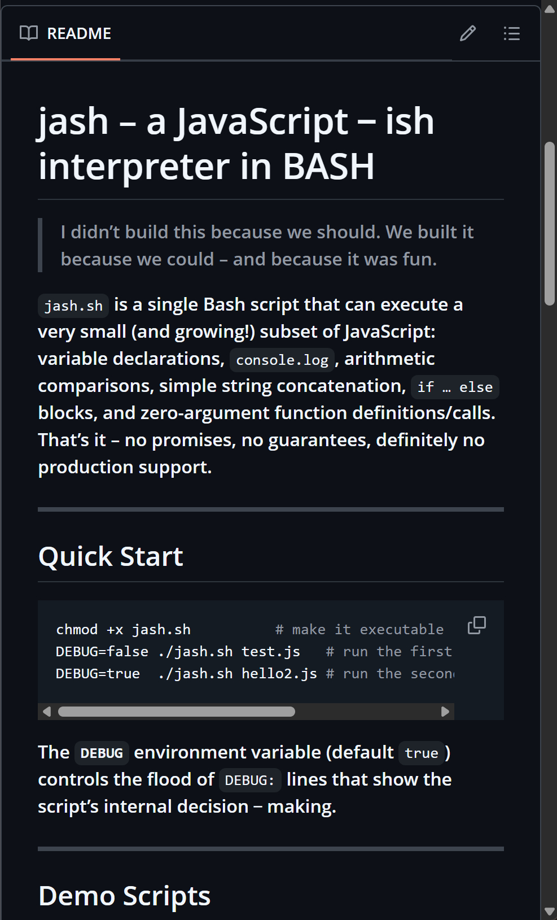Click the jash JavaScript-ish interpreter title

[236, 144]
